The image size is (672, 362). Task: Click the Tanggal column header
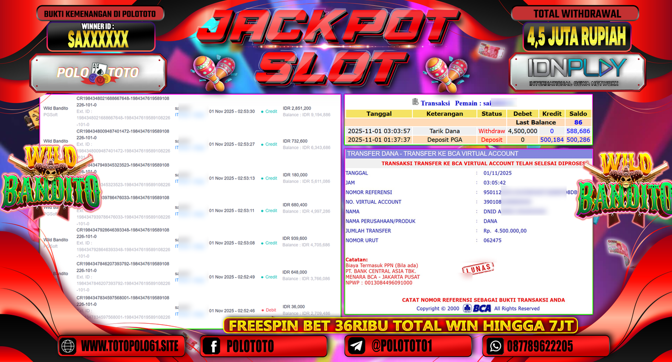coord(379,114)
